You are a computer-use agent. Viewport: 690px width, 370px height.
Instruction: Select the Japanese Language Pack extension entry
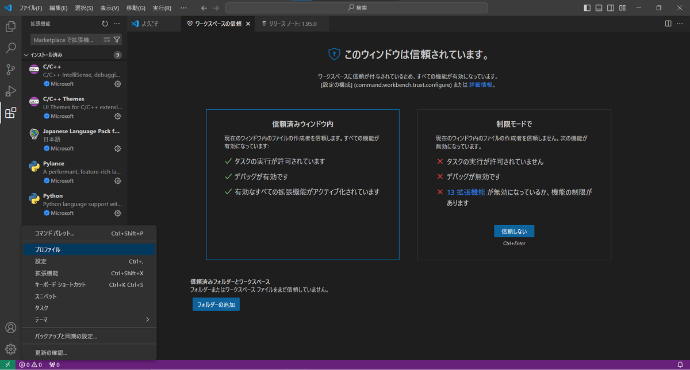pyautogui.click(x=75, y=140)
